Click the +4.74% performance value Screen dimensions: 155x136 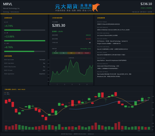coord(9,26)
